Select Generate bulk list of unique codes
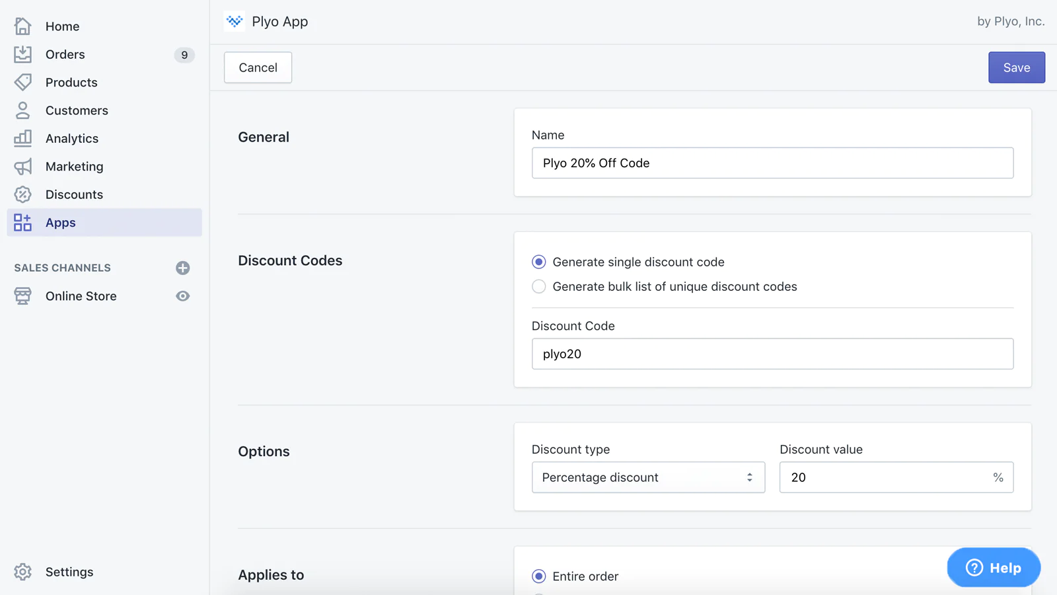 (539, 286)
